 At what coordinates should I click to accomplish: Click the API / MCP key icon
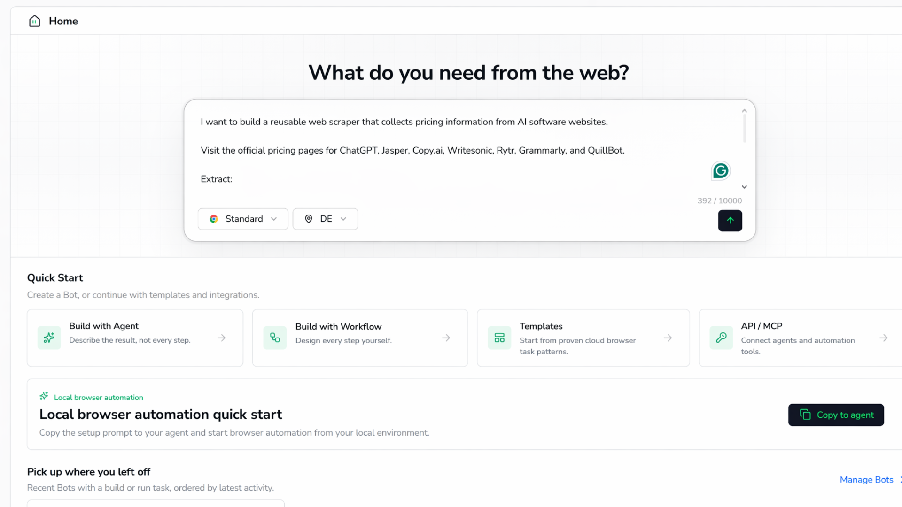(x=721, y=338)
